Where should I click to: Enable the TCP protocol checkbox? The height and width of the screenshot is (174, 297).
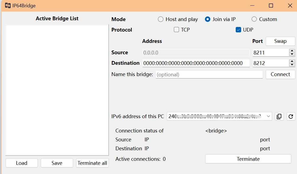[x=177, y=30]
